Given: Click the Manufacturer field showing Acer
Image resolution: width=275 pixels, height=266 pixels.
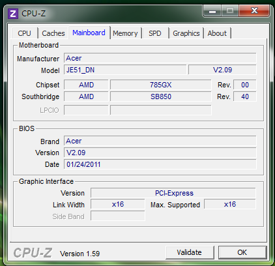Looking at the screenshot, I should pos(160,58).
